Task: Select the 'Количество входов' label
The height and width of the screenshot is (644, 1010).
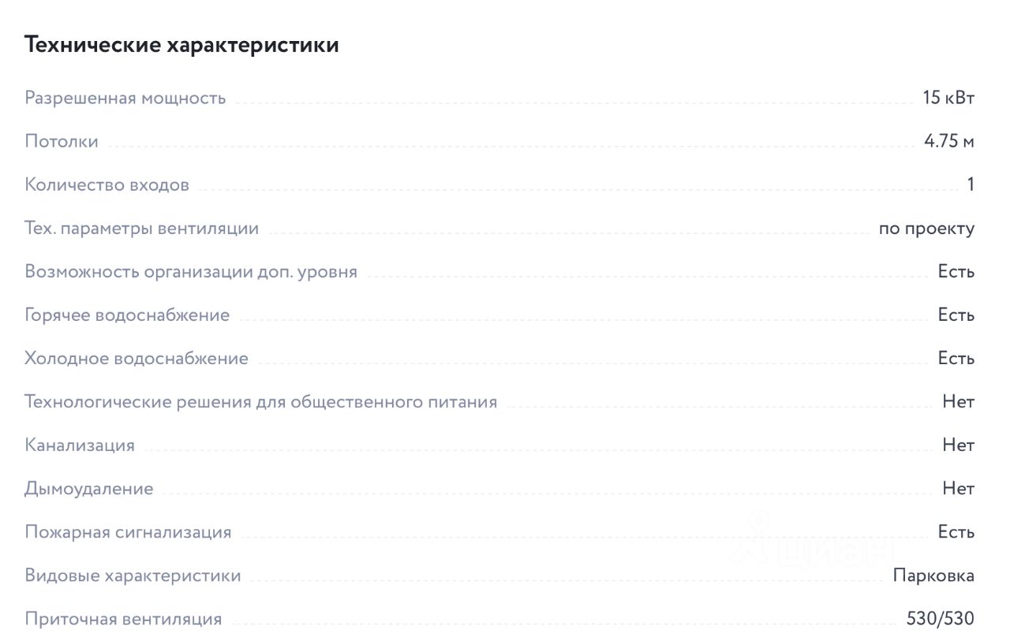Action: (107, 184)
